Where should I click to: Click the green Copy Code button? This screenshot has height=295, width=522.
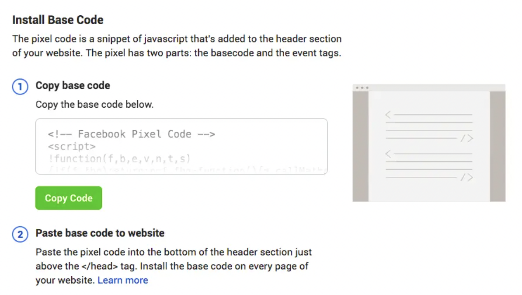click(69, 198)
